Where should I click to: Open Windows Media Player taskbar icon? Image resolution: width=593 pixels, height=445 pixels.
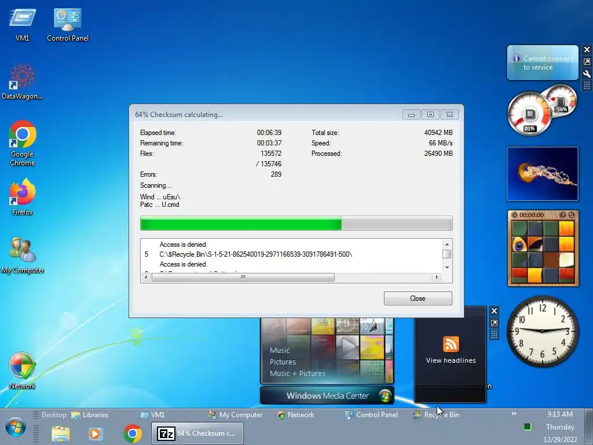click(x=96, y=433)
